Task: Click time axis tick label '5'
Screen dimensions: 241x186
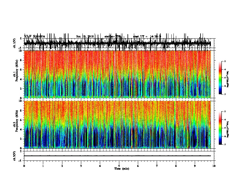Action: click(119, 166)
